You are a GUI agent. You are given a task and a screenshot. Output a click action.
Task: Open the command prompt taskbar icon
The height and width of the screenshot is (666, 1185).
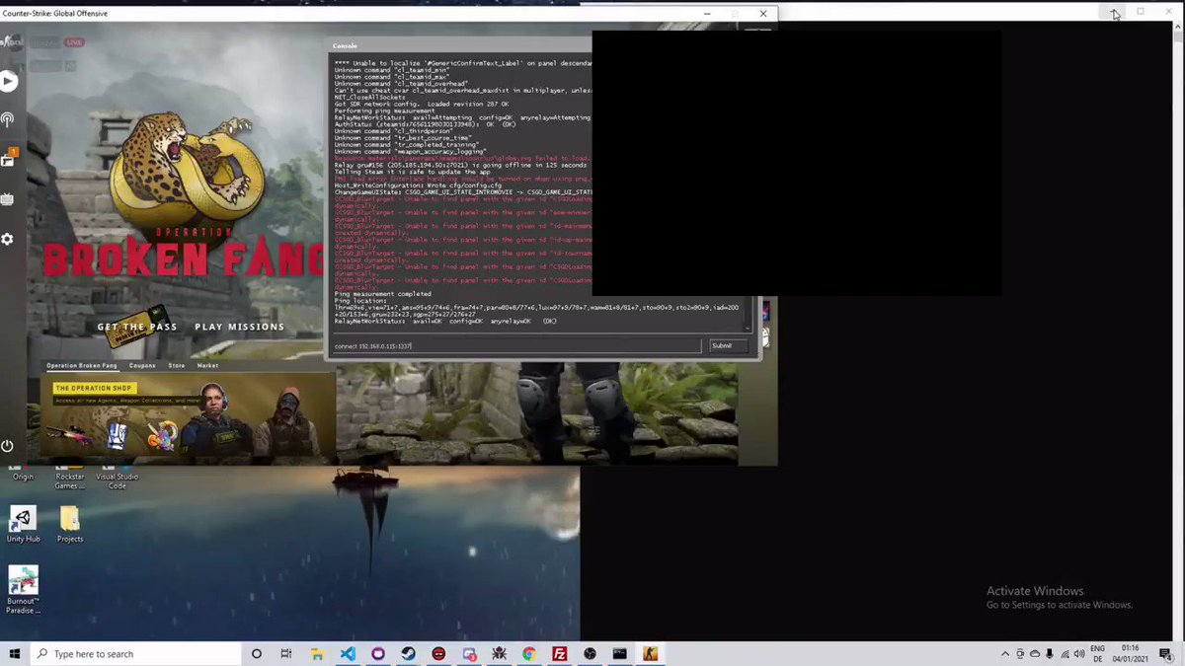[619, 653]
